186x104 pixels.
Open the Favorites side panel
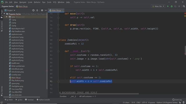pyautogui.click(x=2, y=91)
